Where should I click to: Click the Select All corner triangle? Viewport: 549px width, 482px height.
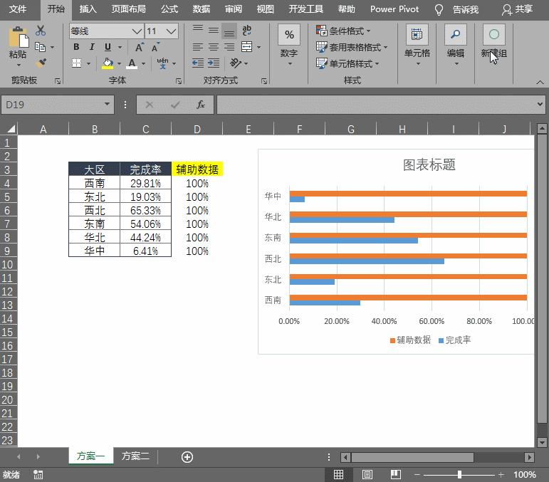coord(11,129)
